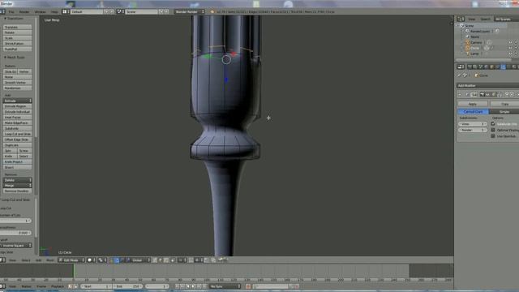519x292 pixels.
Task: Select the Lamp item in outliner
Action: [x=474, y=54]
